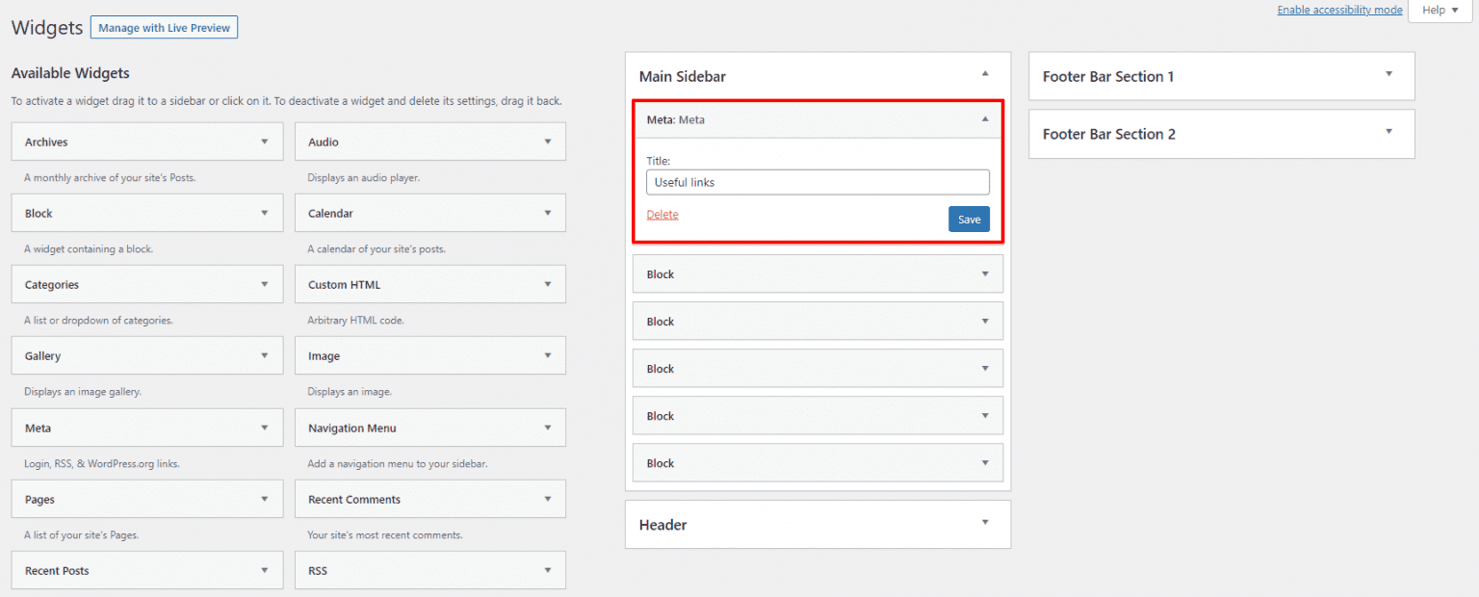Expand the Gallery widget arrow
Viewport: 1479px width, 597px height.
coord(265,355)
